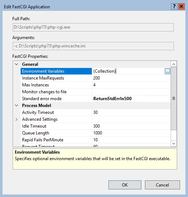
Task: Click the ReturnStdErrIn500 value
Action: (131, 99)
